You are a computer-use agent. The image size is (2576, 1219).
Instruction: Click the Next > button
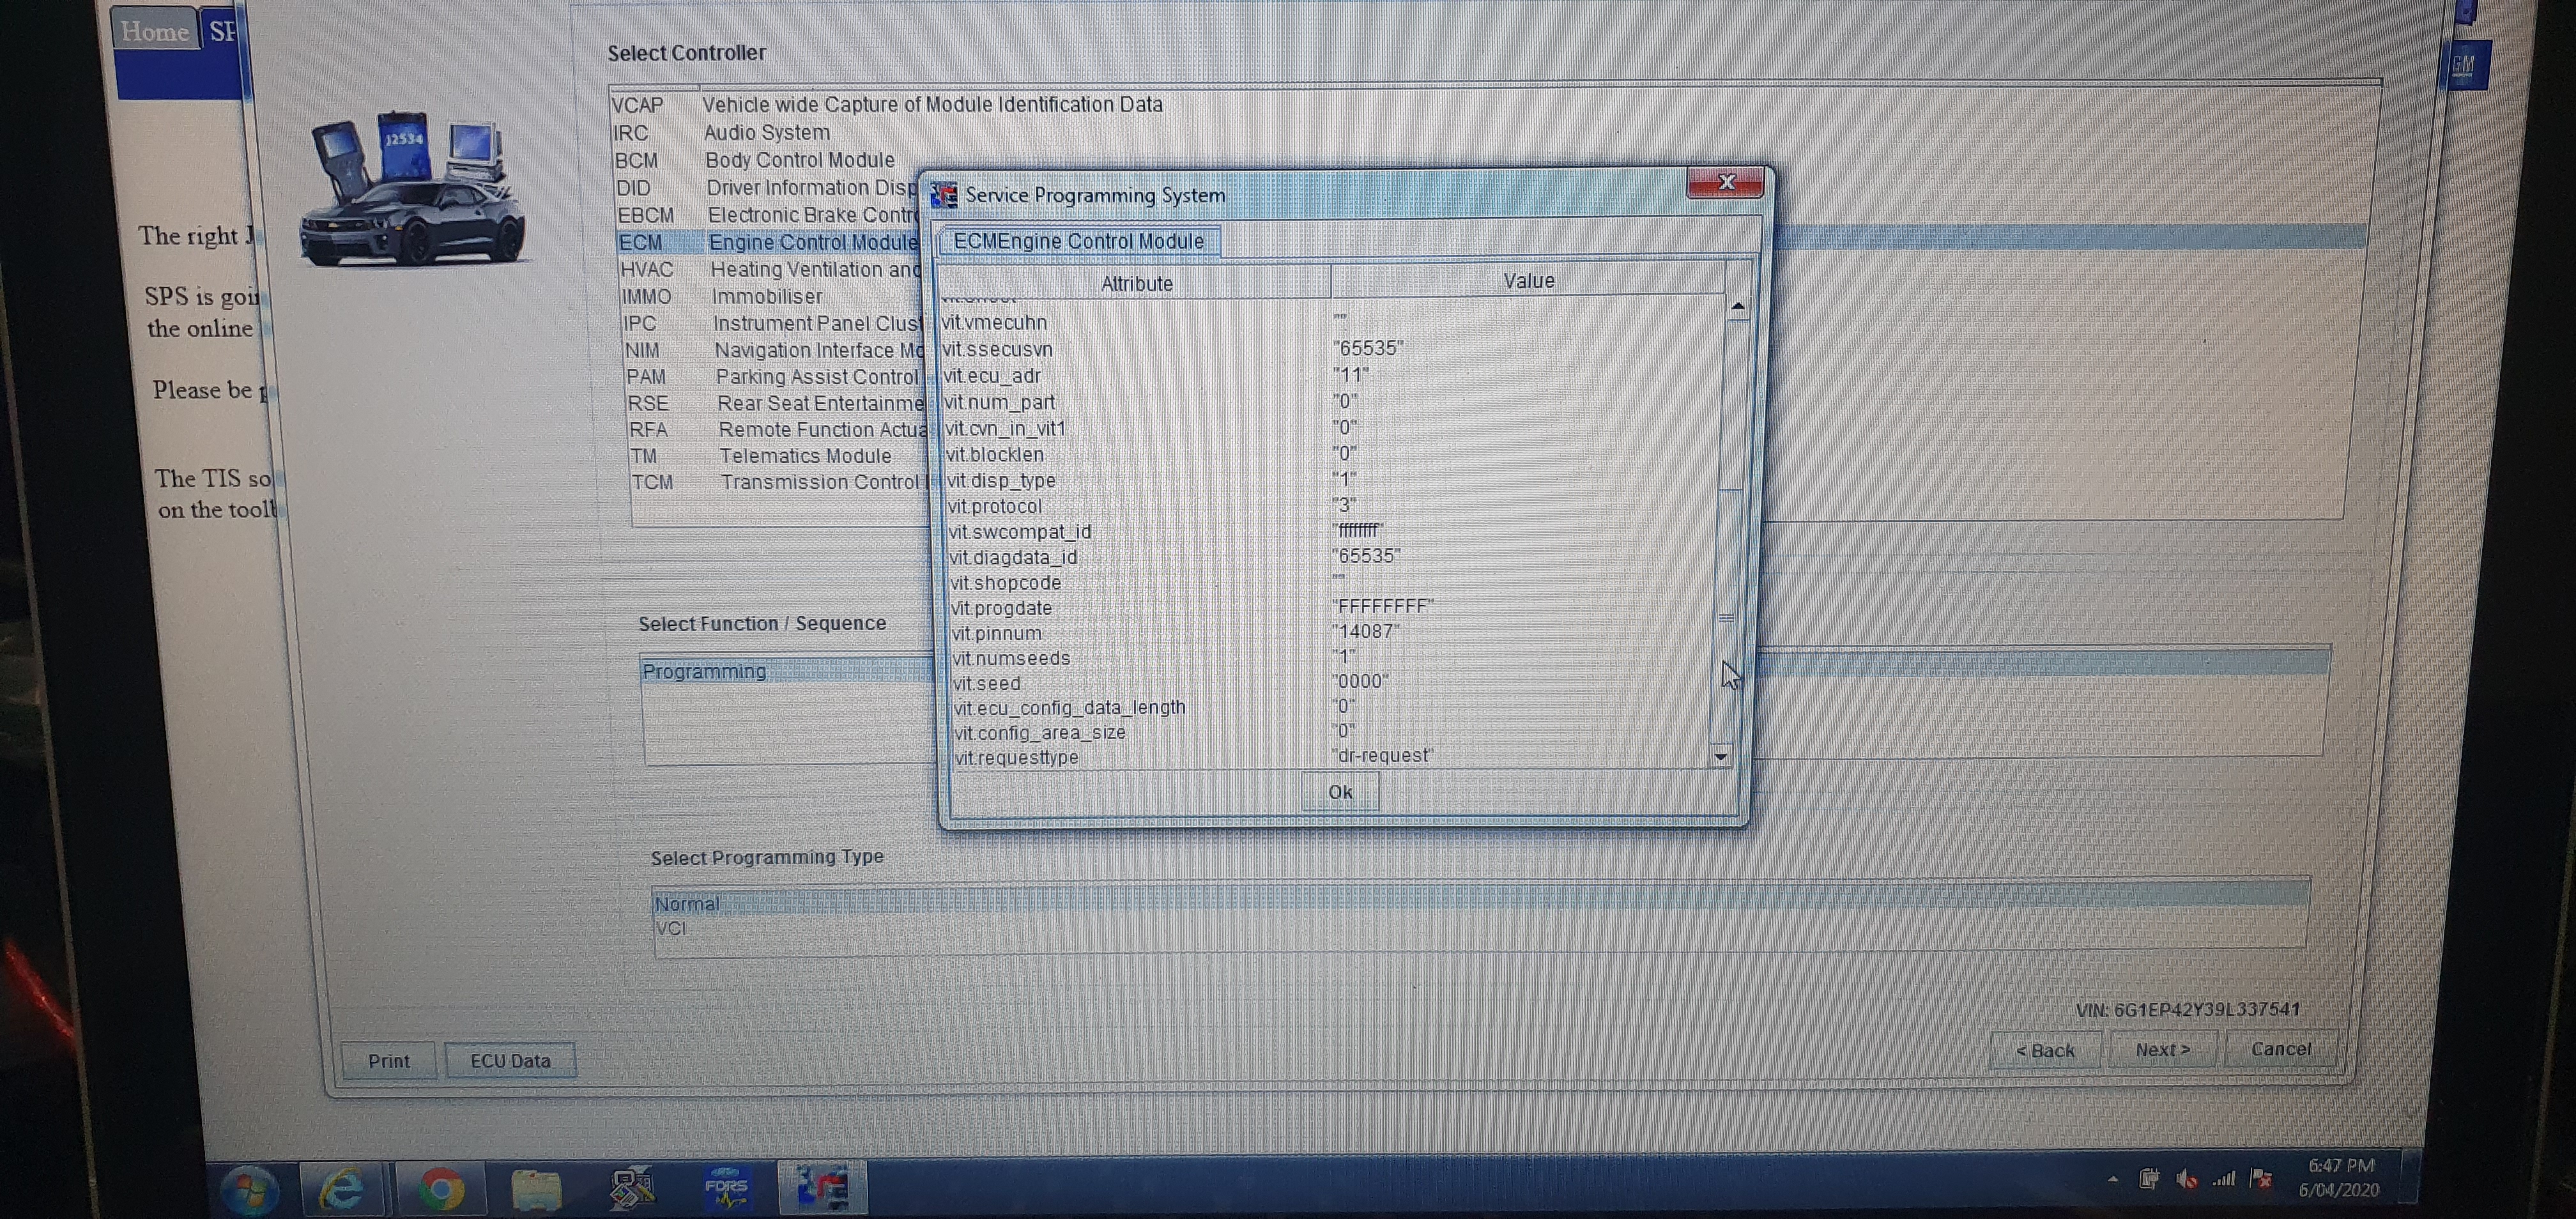[x=2163, y=1049]
